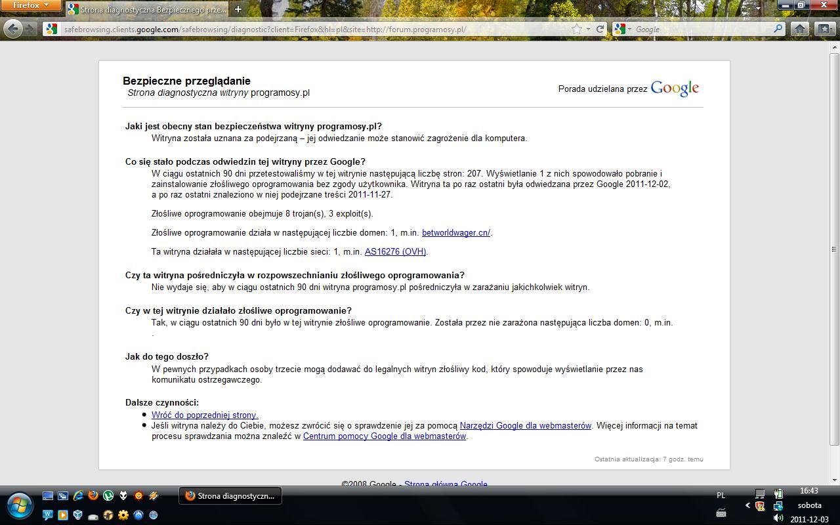This screenshot has width=840, height=525.
Task: Bookmark this page with the star icon
Action: (576, 29)
